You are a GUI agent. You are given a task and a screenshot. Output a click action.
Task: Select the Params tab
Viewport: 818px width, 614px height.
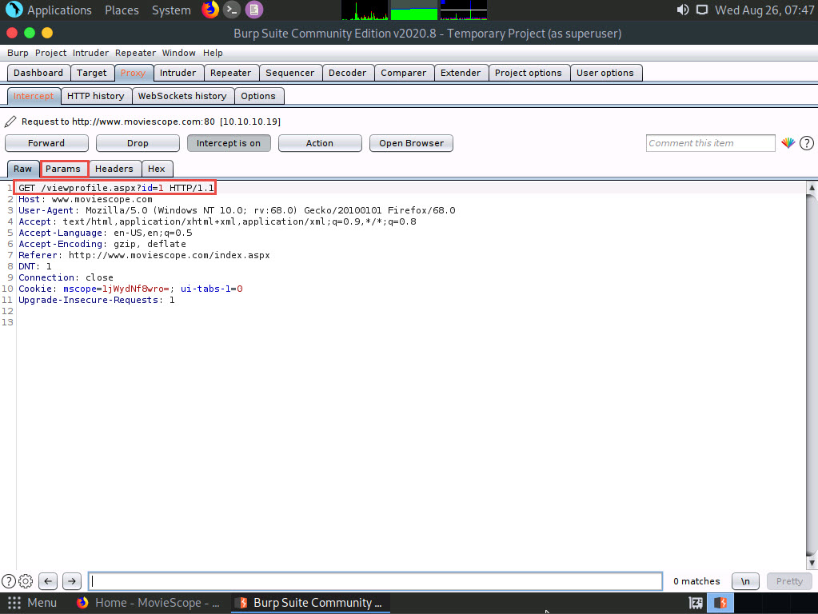tap(63, 169)
